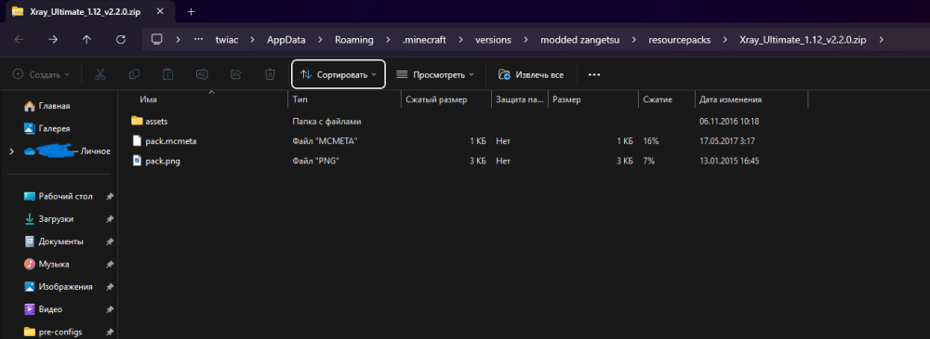Click the Copy icon in toolbar
Viewport: 930px width, 339px height.
coord(134,74)
